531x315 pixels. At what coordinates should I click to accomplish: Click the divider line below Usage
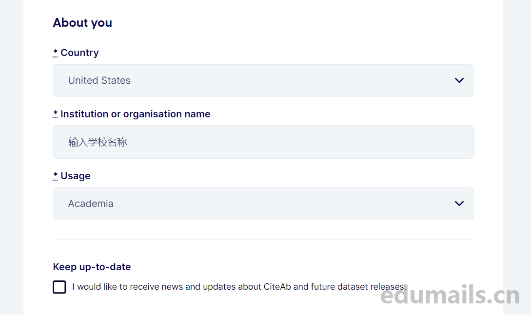[x=263, y=240]
